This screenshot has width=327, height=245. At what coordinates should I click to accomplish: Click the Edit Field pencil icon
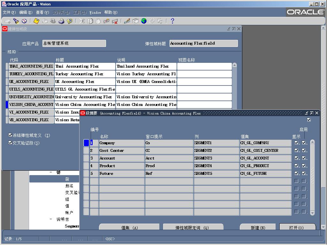[127, 21]
